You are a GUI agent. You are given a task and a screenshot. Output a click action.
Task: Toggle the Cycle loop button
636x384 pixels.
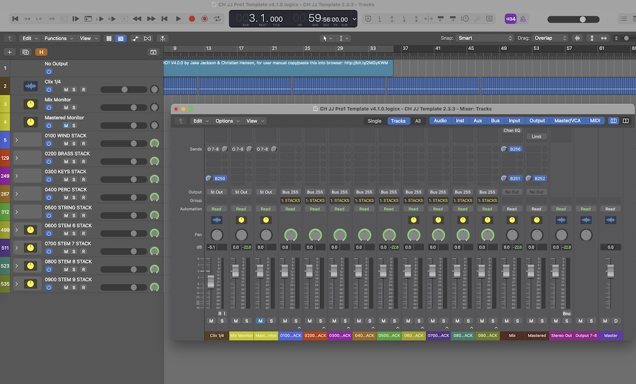[x=218, y=19]
